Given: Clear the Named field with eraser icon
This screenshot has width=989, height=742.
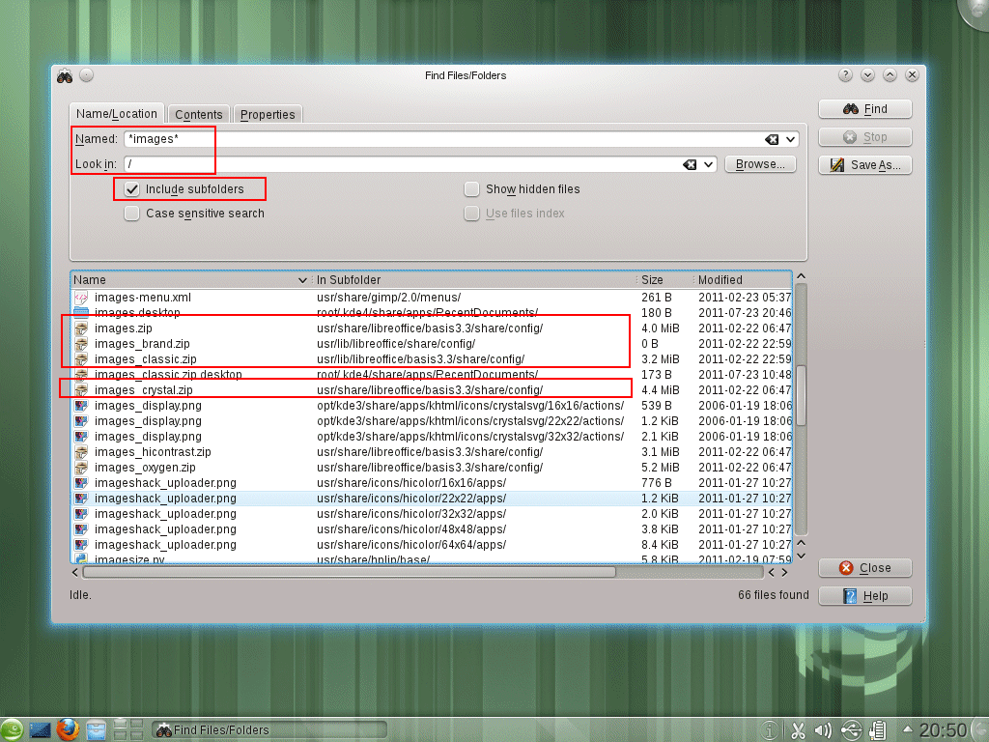Looking at the screenshot, I should (772, 139).
